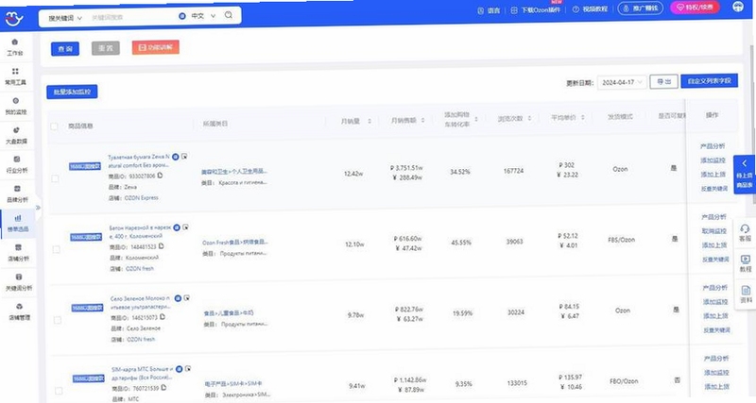Open the Батон Нарезной product title link

coord(140,231)
